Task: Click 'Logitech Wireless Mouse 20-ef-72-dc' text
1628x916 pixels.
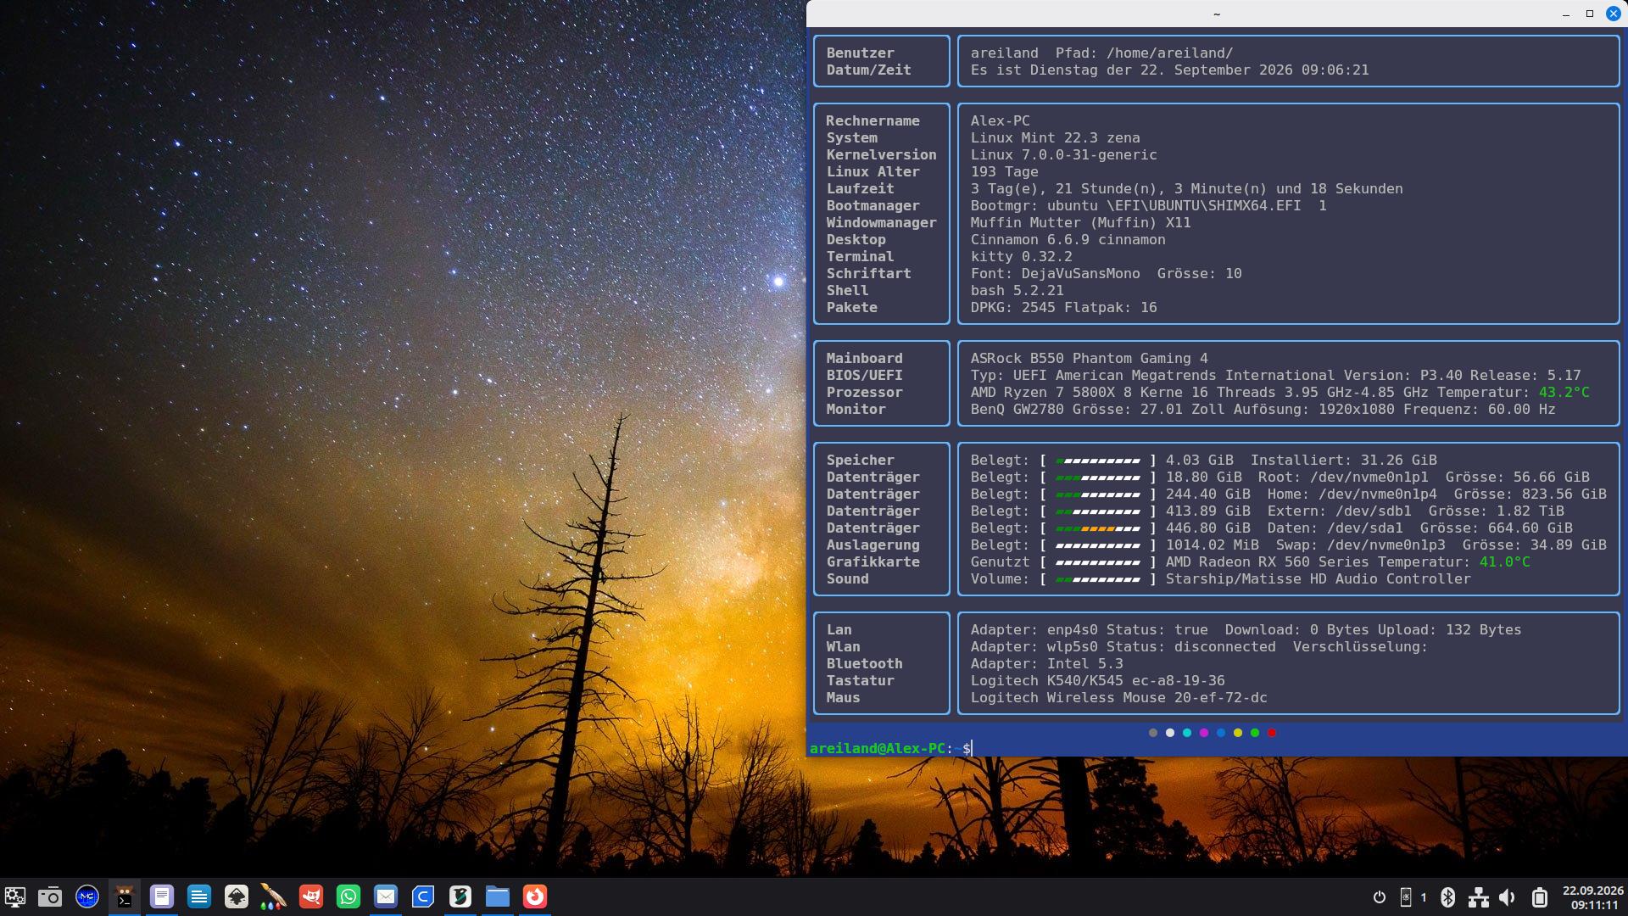Action: pyautogui.click(x=1119, y=697)
